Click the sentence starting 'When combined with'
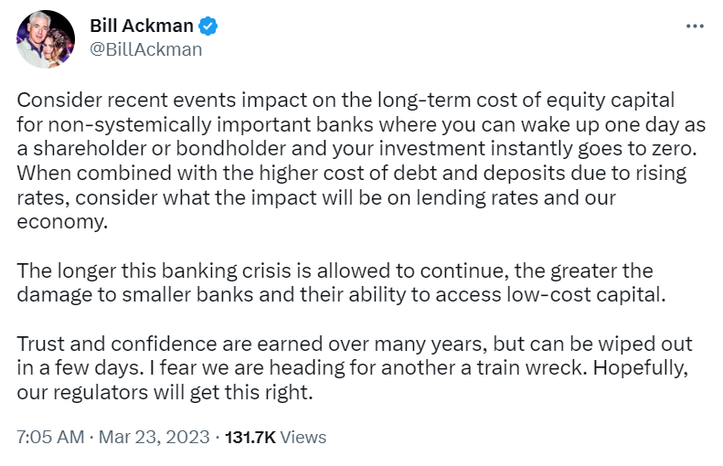 point(352,173)
